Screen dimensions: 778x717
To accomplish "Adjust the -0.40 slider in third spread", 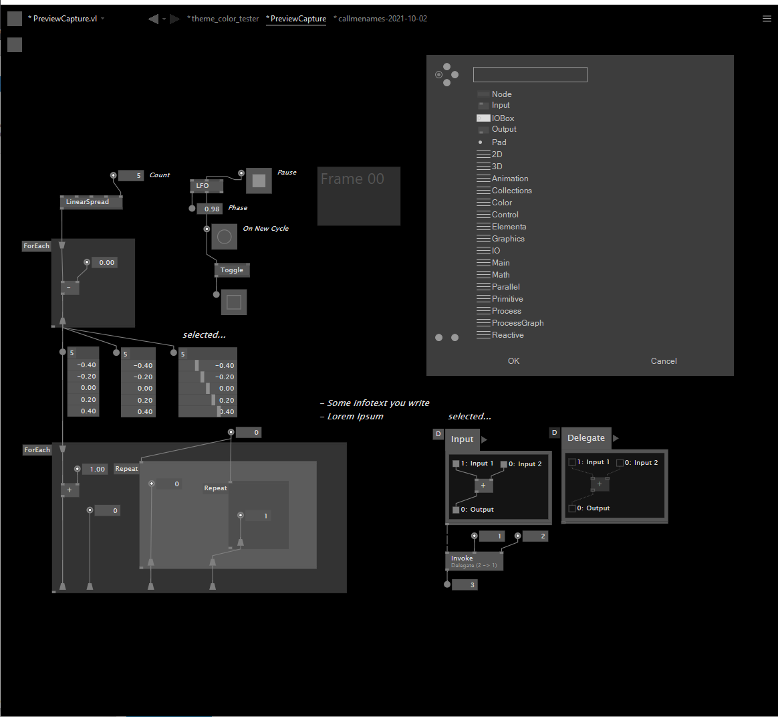I will [208, 365].
